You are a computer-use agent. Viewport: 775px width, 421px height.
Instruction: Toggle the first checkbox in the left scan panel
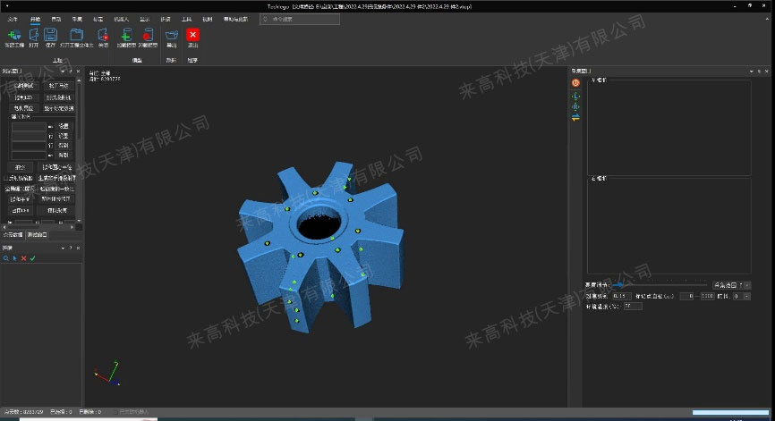(x=6, y=178)
